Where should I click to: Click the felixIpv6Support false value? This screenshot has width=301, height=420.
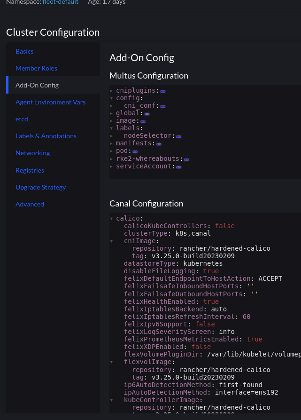[x=205, y=324]
